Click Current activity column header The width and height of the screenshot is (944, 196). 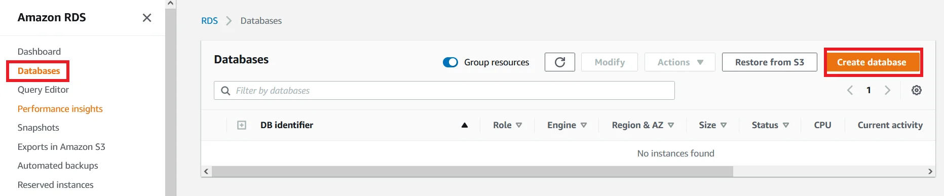coord(890,125)
